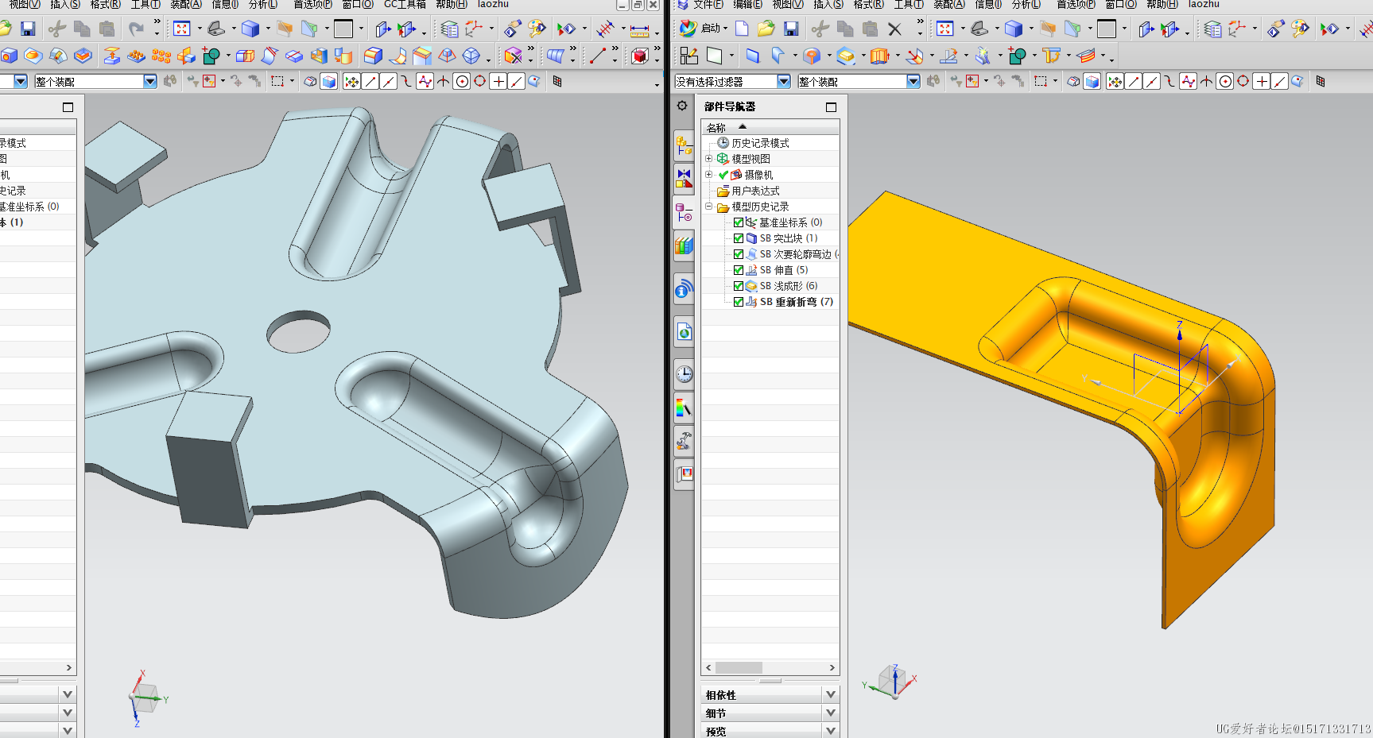Click Fit view icon in left window
The width and height of the screenshot is (1373, 738).
coord(181,29)
